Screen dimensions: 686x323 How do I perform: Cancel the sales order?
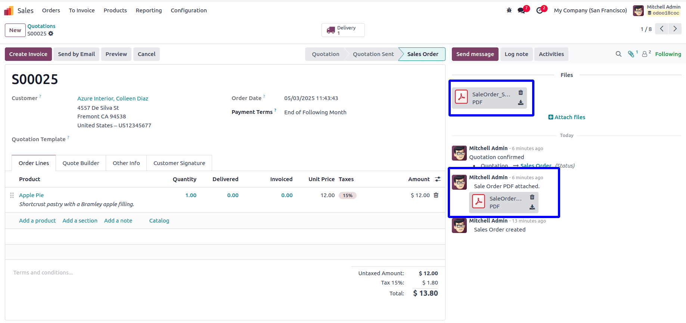(146, 54)
